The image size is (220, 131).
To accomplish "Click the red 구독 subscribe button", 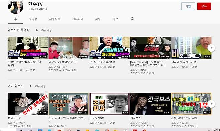I will point(204,6).
